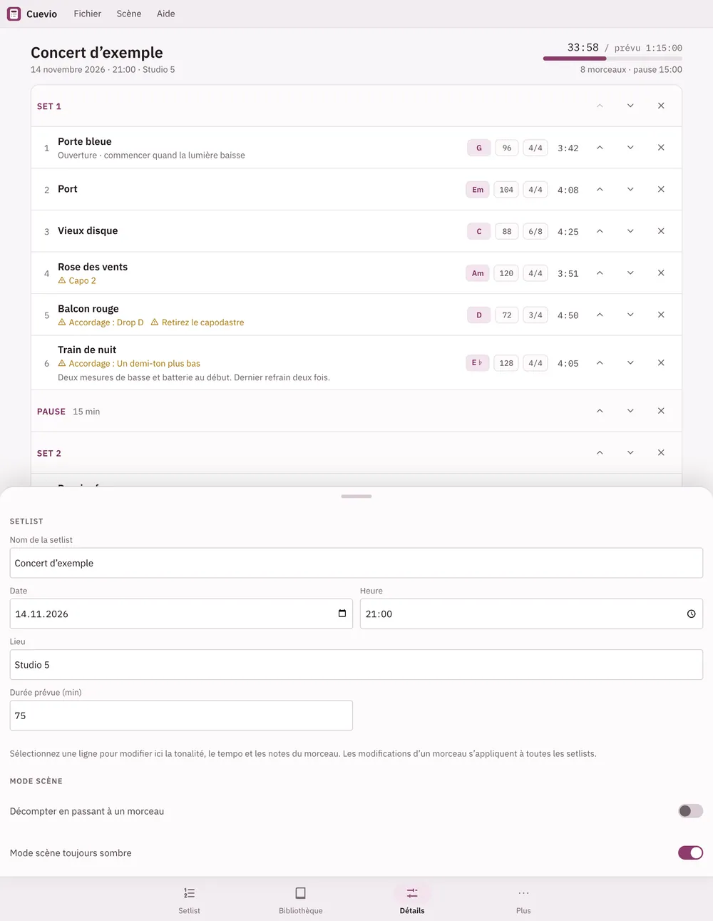Open the Aide menu

(x=166, y=14)
